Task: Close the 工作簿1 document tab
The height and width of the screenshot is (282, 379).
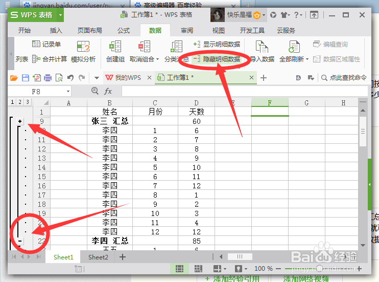Action: point(251,77)
